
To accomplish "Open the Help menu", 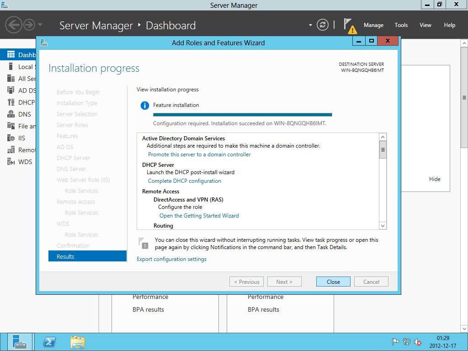I will click(x=450, y=25).
